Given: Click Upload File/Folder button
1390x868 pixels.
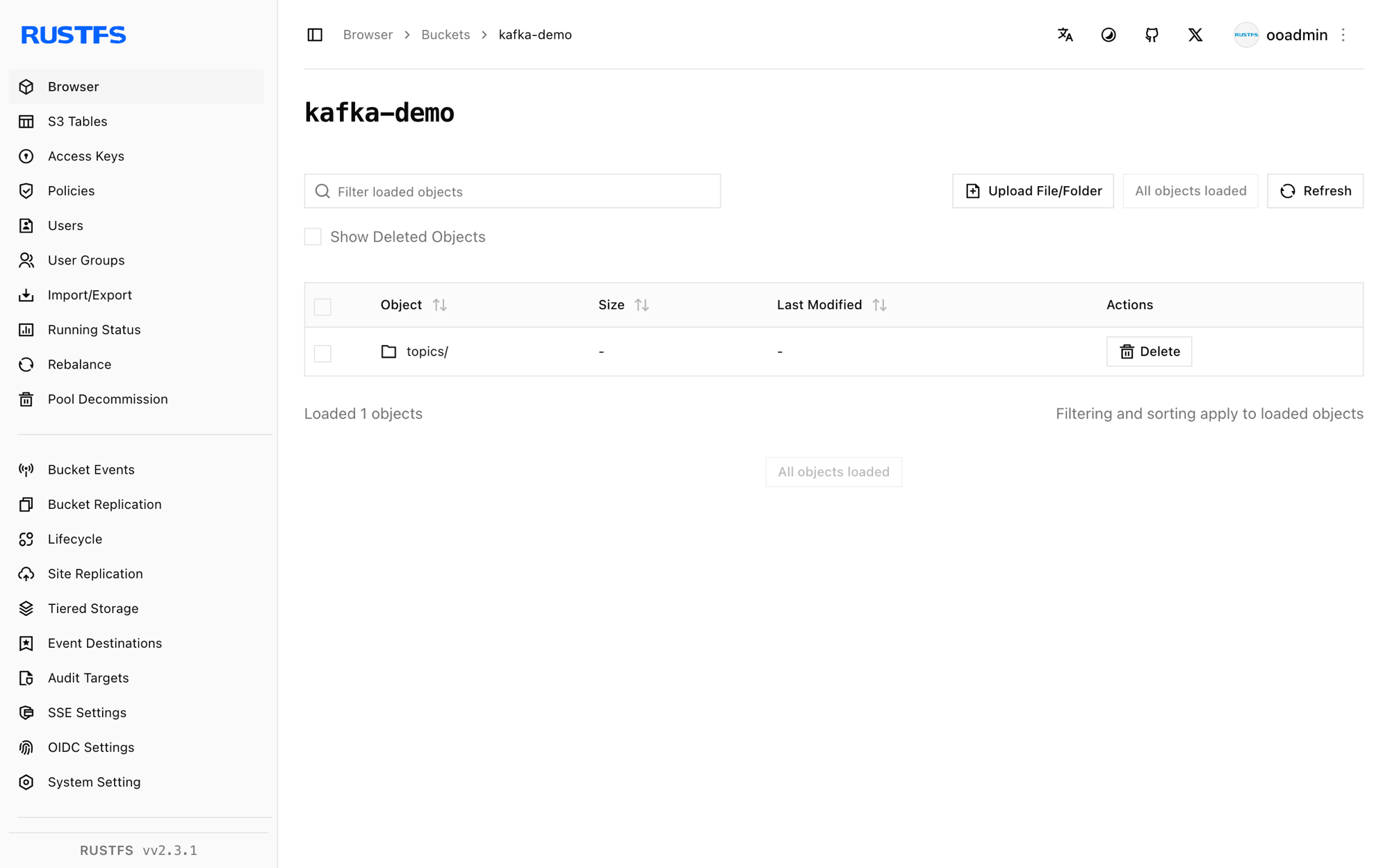Looking at the screenshot, I should (1033, 191).
